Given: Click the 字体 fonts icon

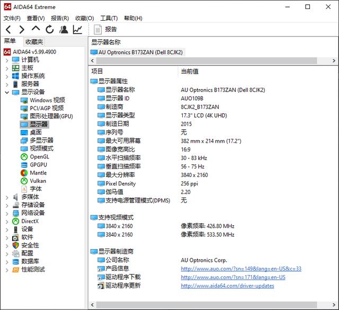Looking at the screenshot, I should point(24,189).
